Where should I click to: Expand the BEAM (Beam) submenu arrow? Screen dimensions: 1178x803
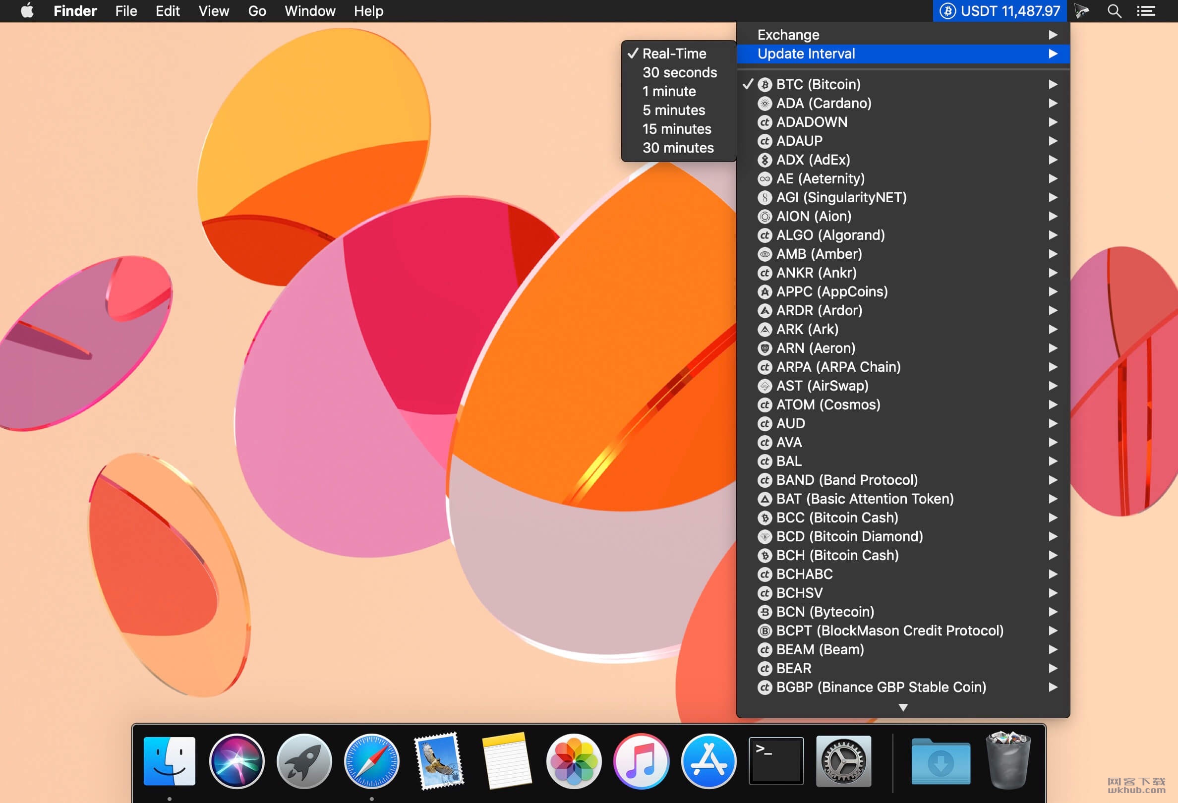(1053, 649)
